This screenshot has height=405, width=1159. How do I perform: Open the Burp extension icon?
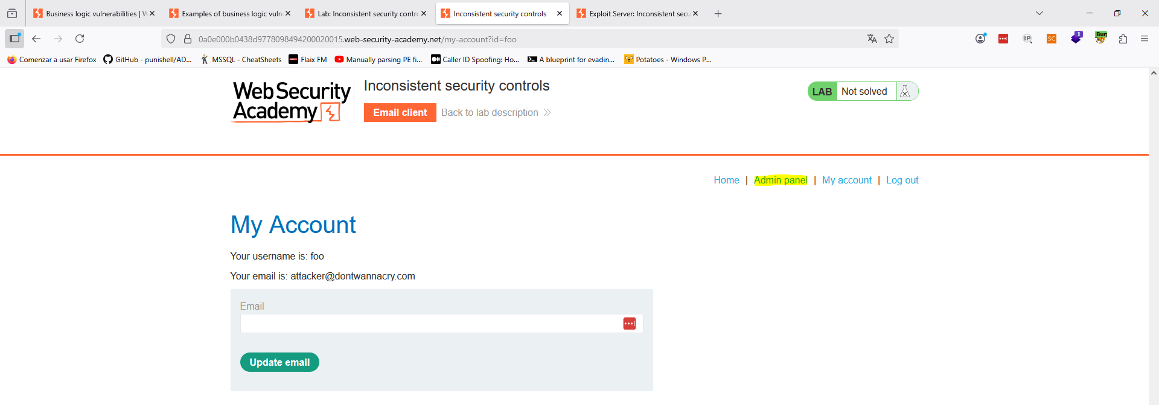tap(1101, 38)
